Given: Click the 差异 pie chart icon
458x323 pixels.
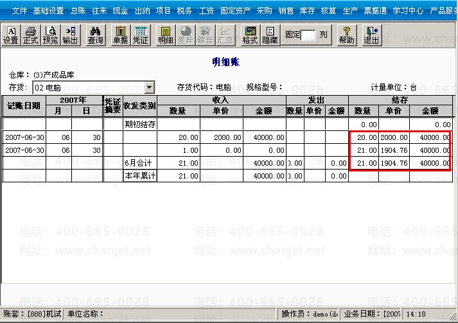Looking at the screenshot, I should point(186,35).
